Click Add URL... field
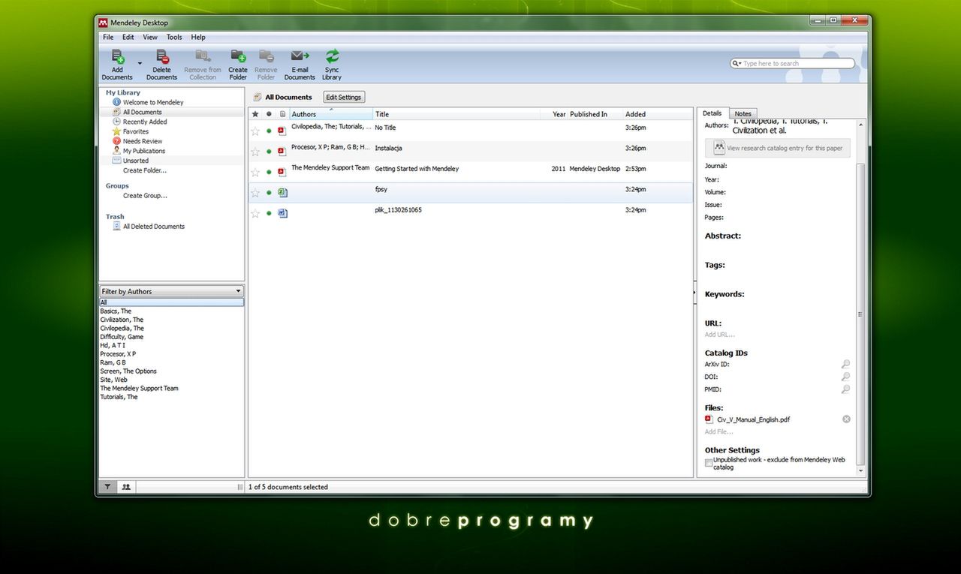Image resolution: width=961 pixels, height=574 pixels. tap(720, 335)
